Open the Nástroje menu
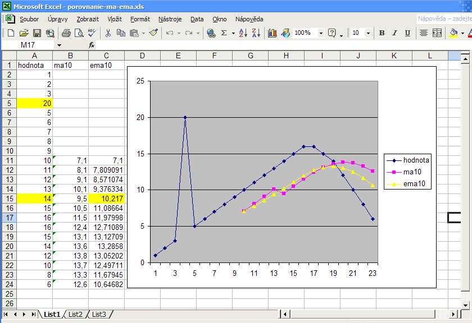The width and height of the screenshot is (472, 323). pyautogui.click(x=170, y=19)
